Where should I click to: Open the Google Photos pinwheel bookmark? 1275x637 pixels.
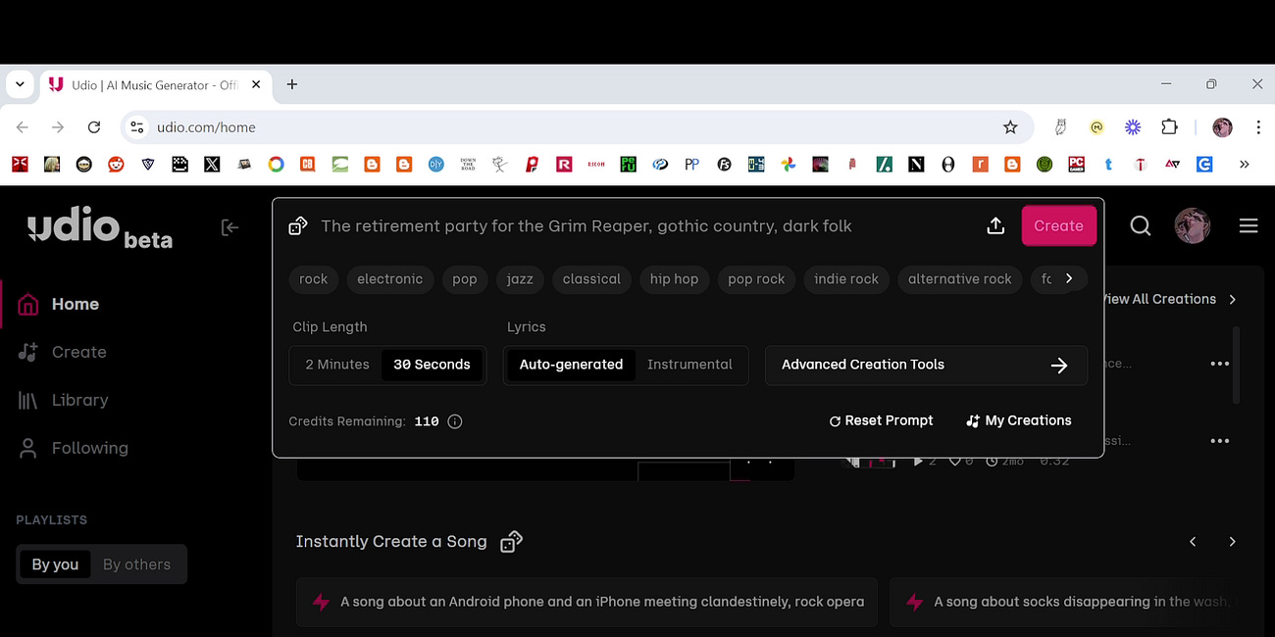tap(788, 165)
